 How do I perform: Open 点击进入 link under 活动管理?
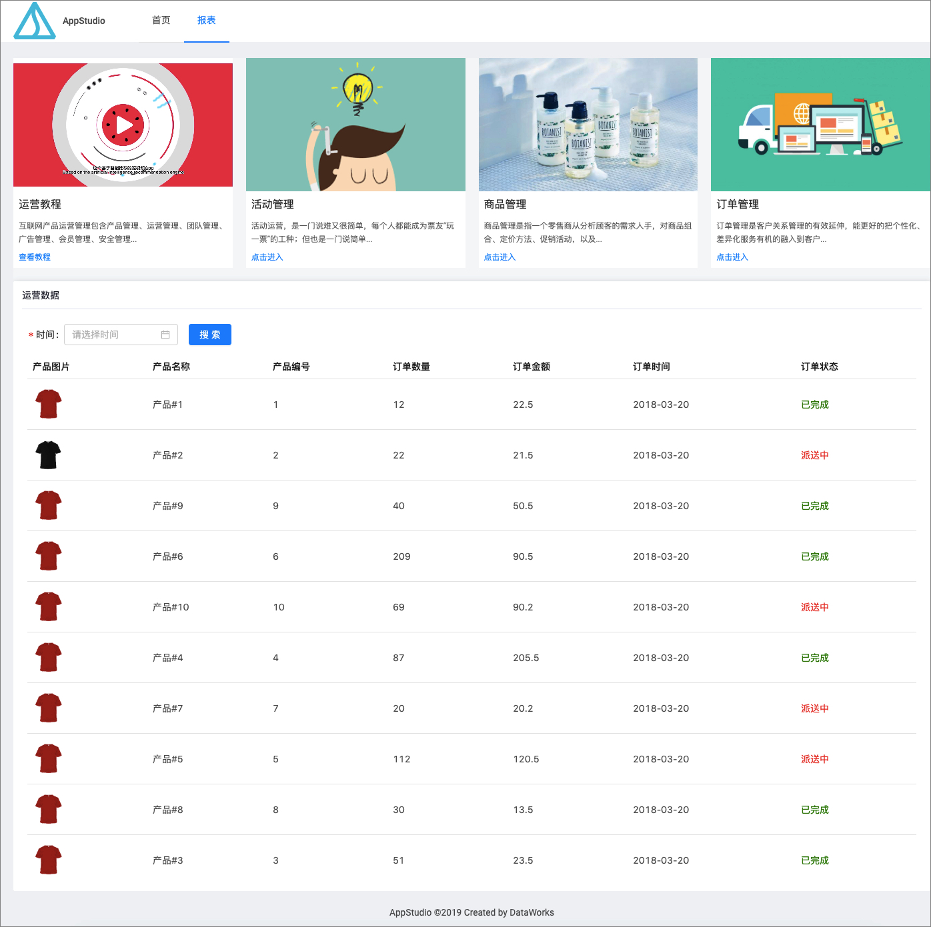pyautogui.click(x=267, y=257)
